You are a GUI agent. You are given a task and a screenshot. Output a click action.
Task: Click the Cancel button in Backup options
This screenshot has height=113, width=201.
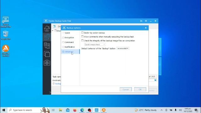pos(126,89)
